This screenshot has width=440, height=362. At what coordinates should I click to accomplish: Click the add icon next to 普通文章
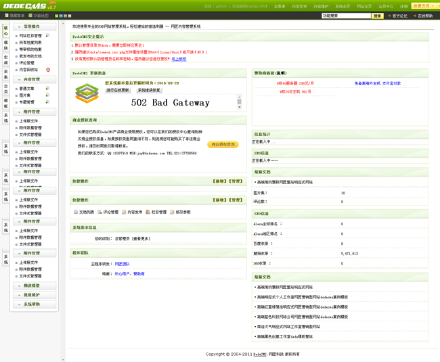47,89
